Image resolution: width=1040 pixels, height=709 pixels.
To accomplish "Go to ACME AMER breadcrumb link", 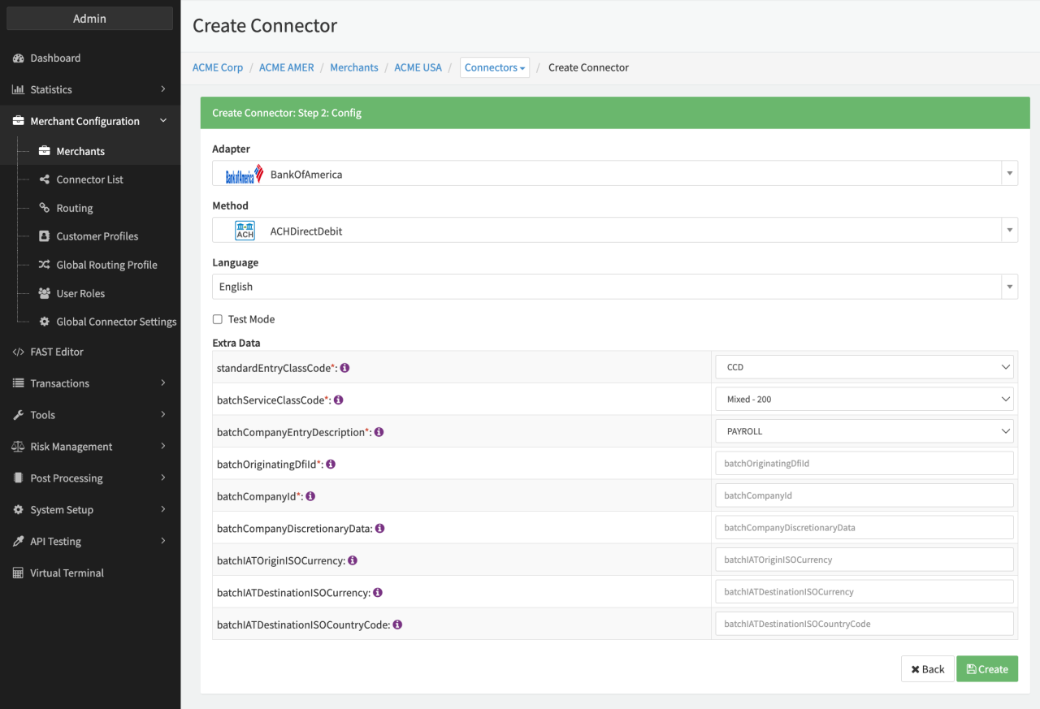I will (x=286, y=67).
